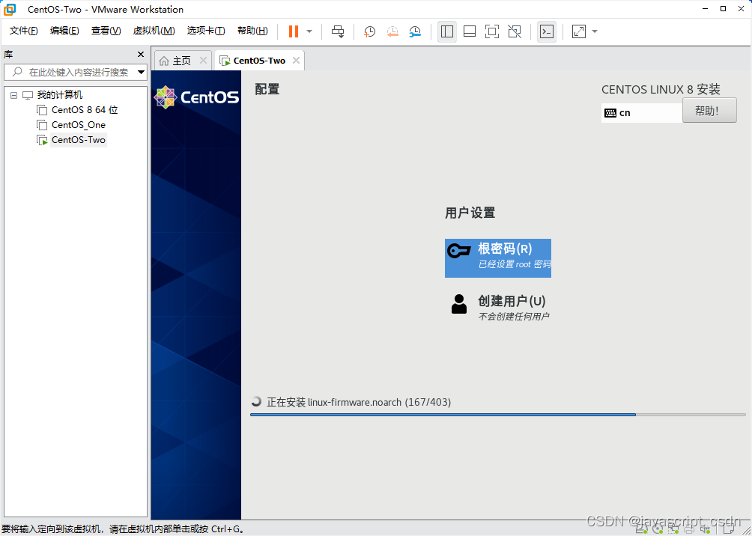Viewport: 752px width, 536px height.
Task: Switch to the CentOS-Two tab
Action: pyautogui.click(x=259, y=61)
